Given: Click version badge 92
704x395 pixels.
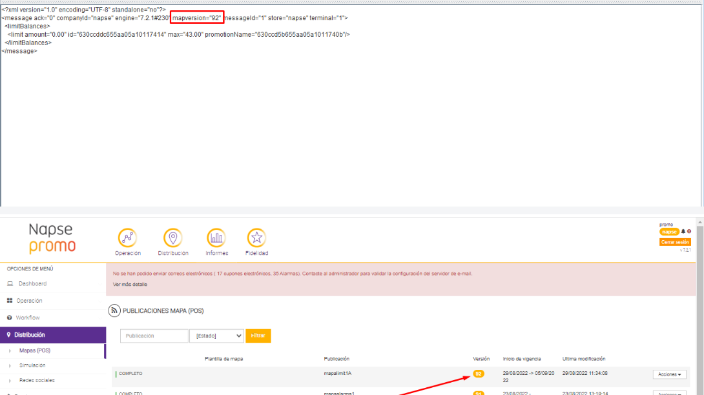Looking at the screenshot, I should 478,374.
